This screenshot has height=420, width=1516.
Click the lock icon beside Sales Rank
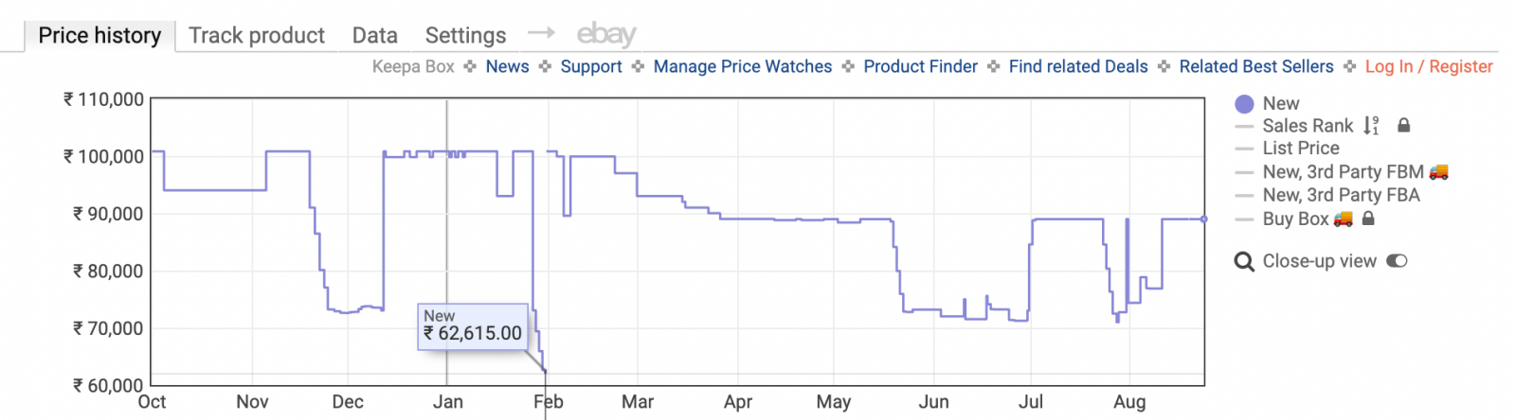tap(1404, 125)
